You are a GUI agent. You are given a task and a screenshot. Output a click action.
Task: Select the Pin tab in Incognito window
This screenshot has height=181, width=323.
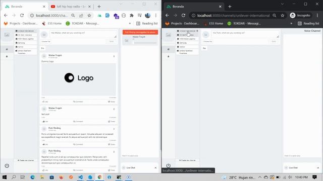pyautogui.click(x=204, y=48)
